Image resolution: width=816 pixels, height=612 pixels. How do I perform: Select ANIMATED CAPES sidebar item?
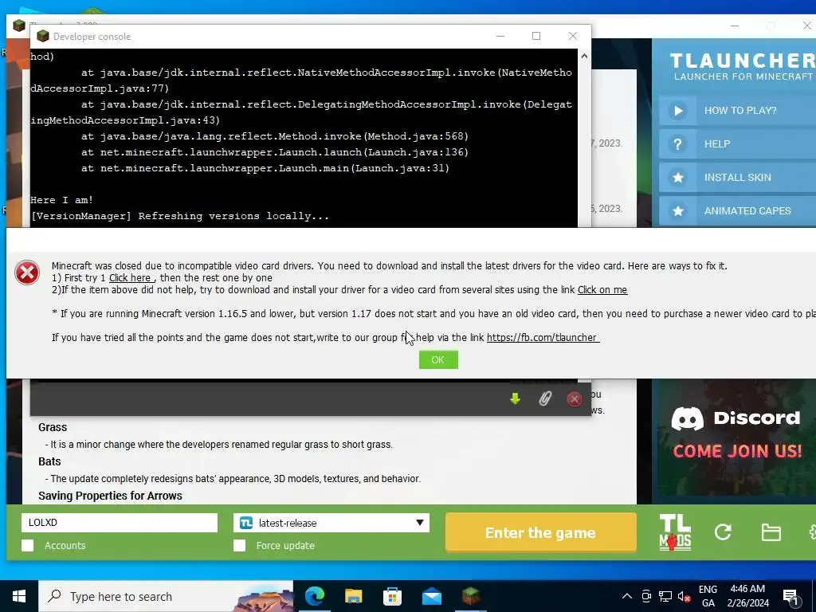(x=737, y=210)
